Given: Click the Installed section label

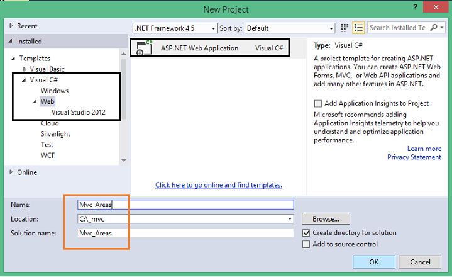Looking at the screenshot, I should [x=29, y=42].
